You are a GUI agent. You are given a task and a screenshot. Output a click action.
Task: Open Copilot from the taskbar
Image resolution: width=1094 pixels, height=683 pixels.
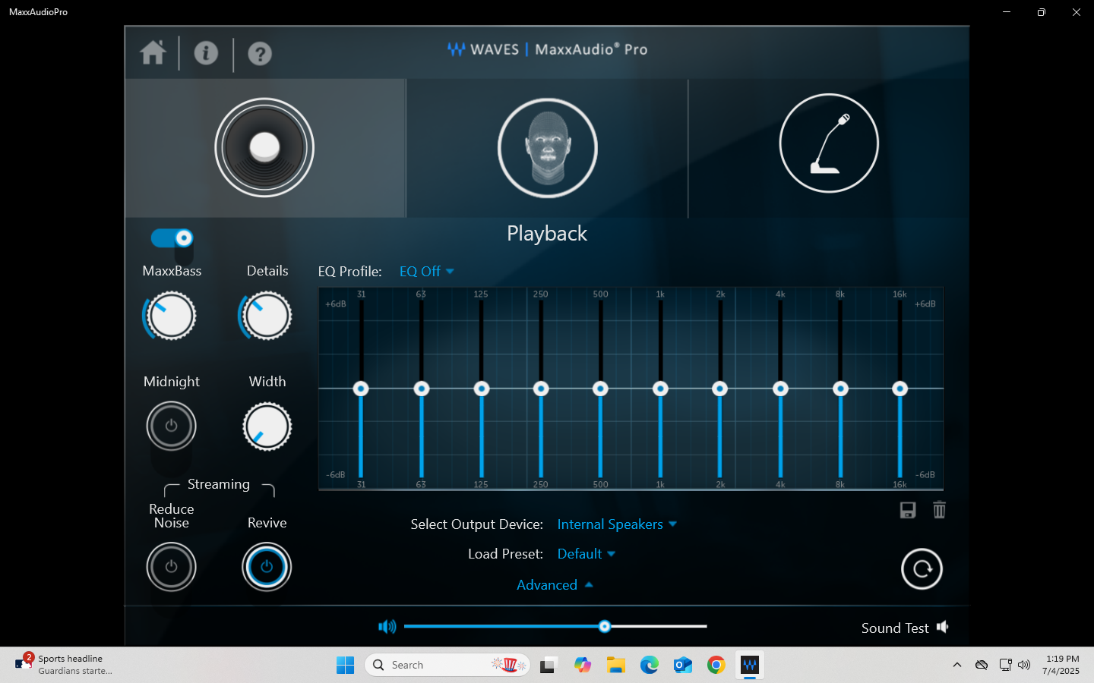[583, 666]
